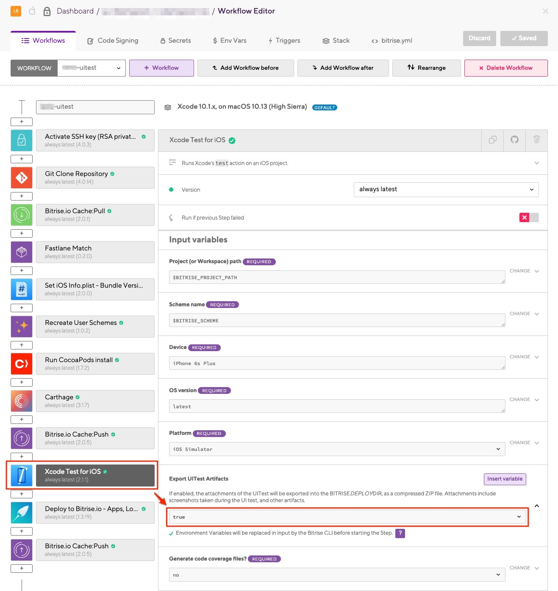Delete the step using the trash icon

point(536,140)
